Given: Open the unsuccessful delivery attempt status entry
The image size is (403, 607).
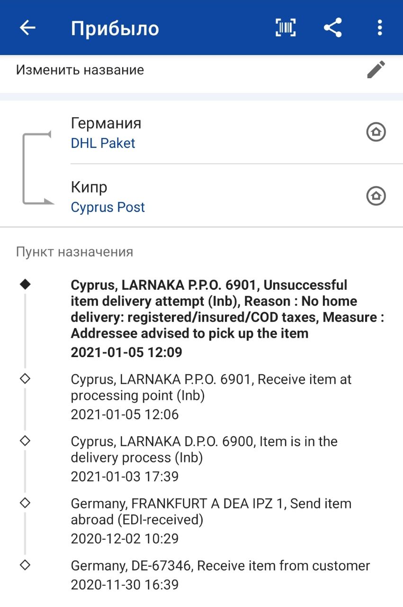Looking at the screenshot, I should 213,309.
